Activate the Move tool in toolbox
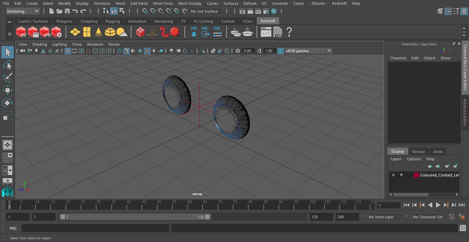 (7, 90)
